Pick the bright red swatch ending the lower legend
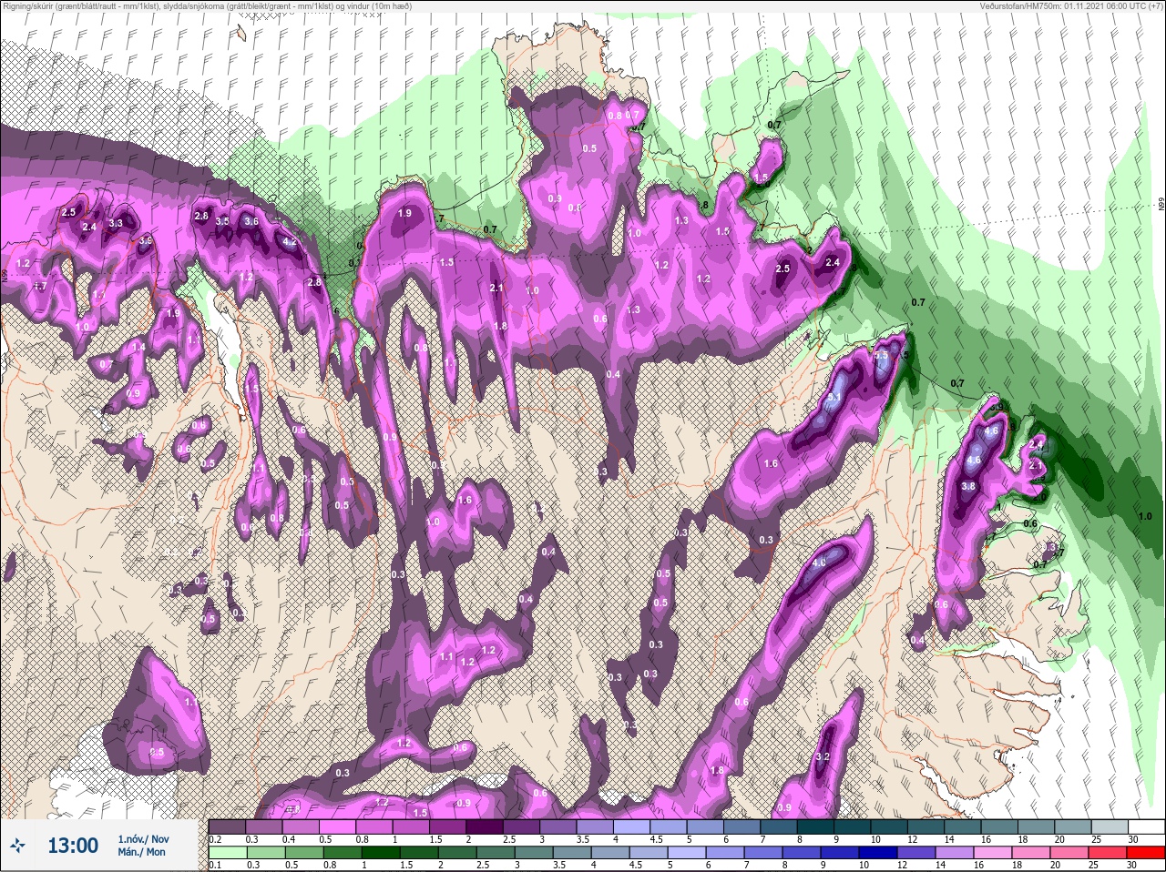This screenshot has width=1166, height=872. pyautogui.click(x=1144, y=852)
